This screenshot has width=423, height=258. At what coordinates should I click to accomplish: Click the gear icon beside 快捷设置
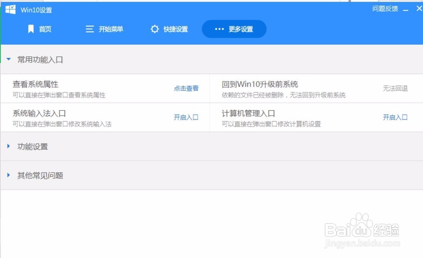pos(154,29)
